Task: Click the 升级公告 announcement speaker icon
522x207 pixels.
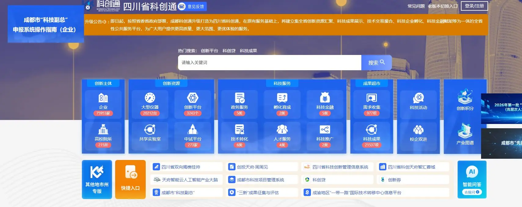Action: click(104, 22)
